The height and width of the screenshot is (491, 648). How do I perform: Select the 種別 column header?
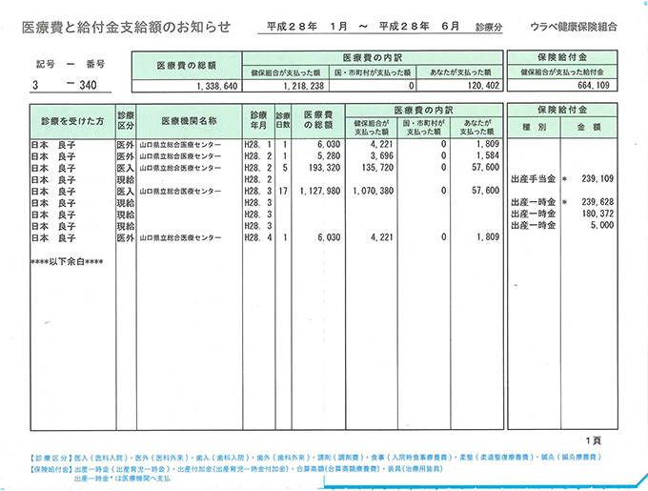coord(534,128)
